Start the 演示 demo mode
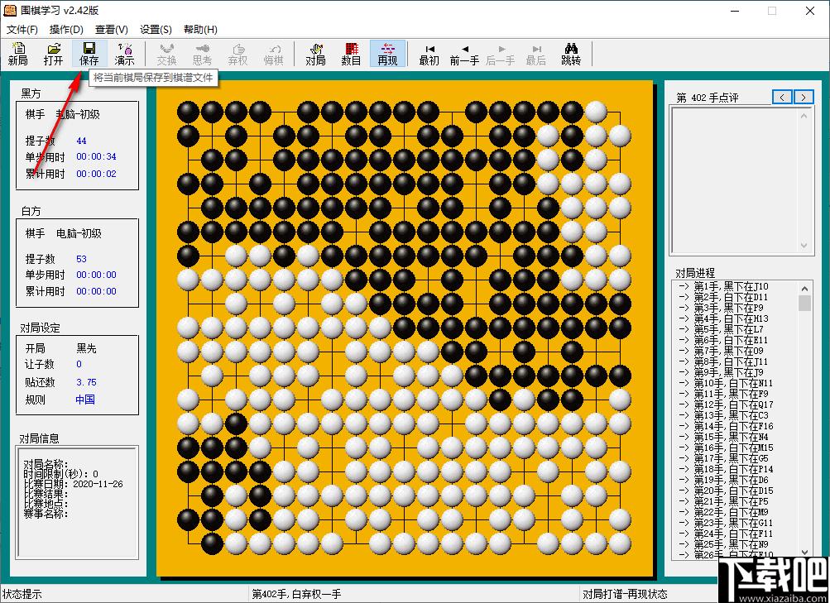 tap(124, 54)
